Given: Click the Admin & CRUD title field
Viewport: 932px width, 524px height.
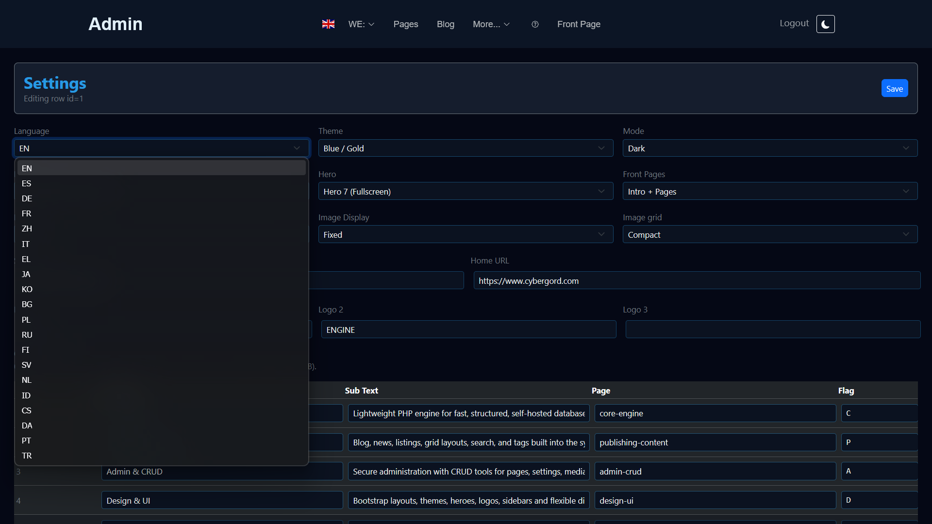Looking at the screenshot, I should coord(222,471).
